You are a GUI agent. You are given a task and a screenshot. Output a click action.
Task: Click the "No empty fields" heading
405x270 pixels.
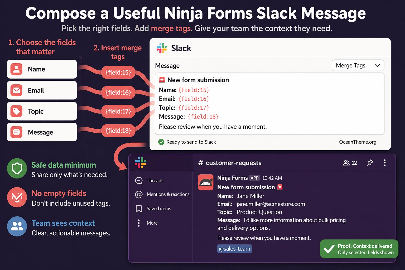pyautogui.click(x=59, y=194)
